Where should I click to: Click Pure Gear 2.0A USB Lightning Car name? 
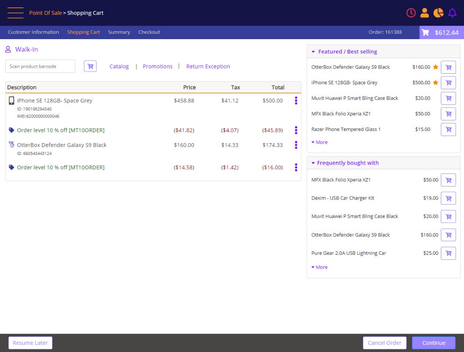[349, 253]
